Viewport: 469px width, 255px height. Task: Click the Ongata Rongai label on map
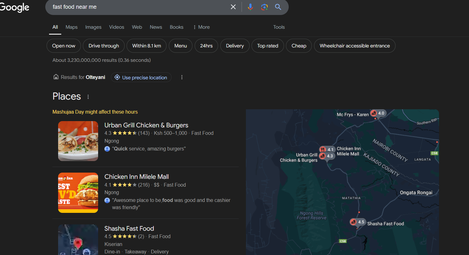(x=416, y=193)
